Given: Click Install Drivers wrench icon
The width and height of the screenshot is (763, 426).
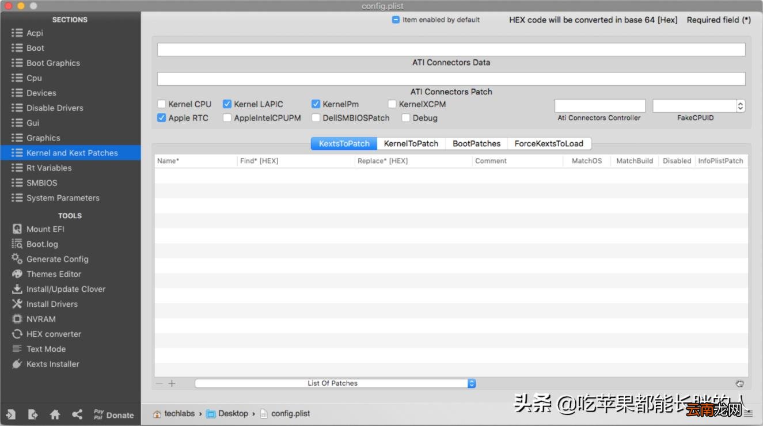Looking at the screenshot, I should pyautogui.click(x=17, y=304).
